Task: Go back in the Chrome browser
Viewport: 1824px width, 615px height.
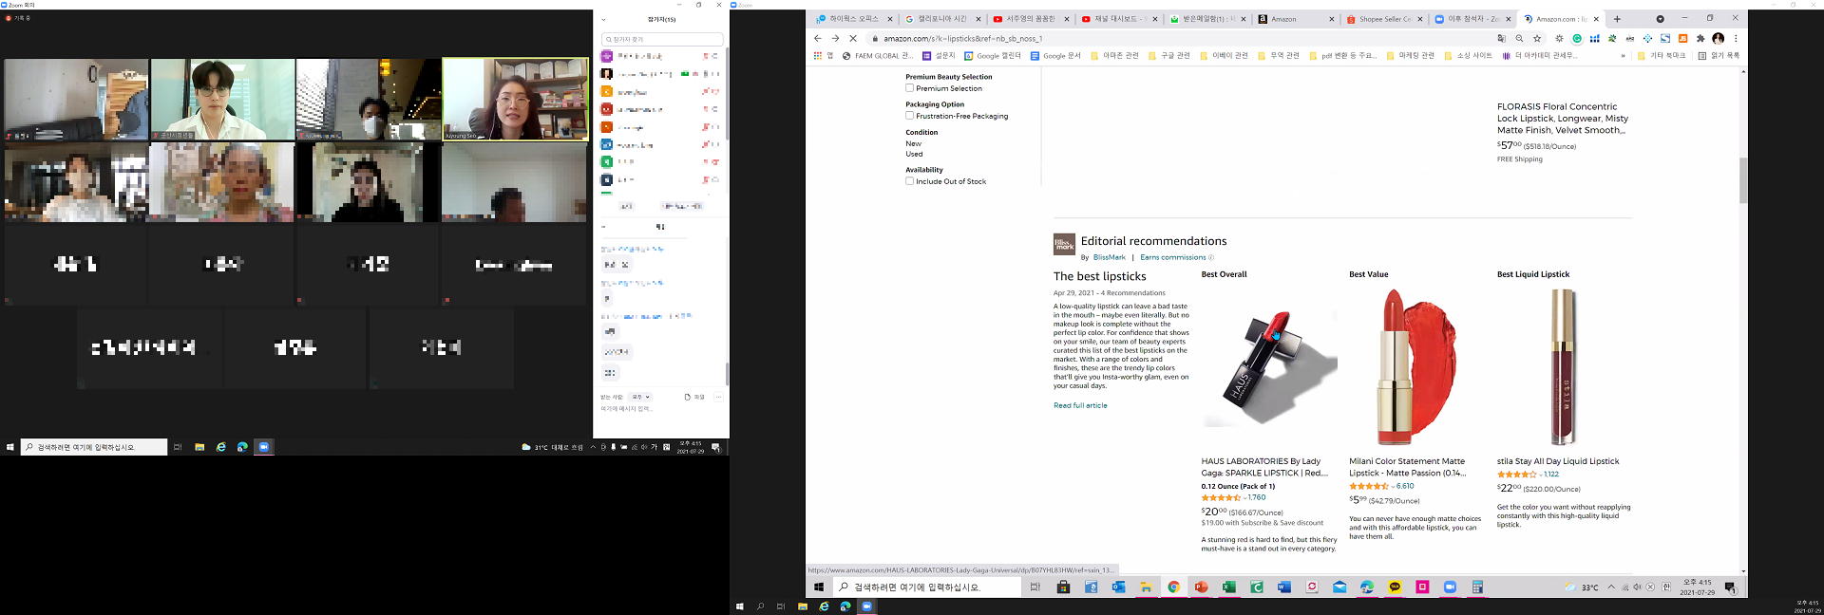Action: pyautogui.click(x=817, y=38)
